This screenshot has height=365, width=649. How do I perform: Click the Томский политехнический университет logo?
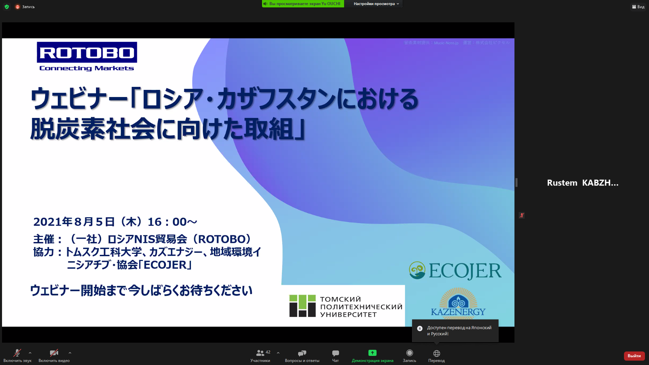point(346,306)
